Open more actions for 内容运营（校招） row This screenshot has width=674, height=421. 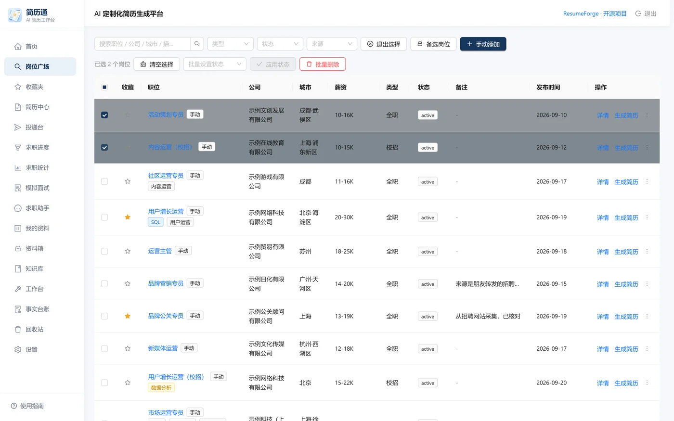(x=647, y=147)
